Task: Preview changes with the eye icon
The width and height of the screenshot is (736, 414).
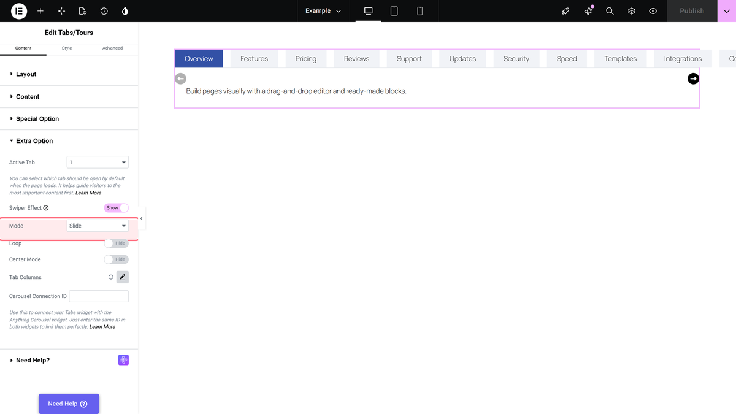Action: (x=653, y=11)
